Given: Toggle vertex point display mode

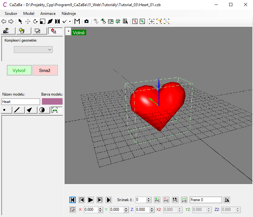Looking at the screenshot, I should 6,110.
